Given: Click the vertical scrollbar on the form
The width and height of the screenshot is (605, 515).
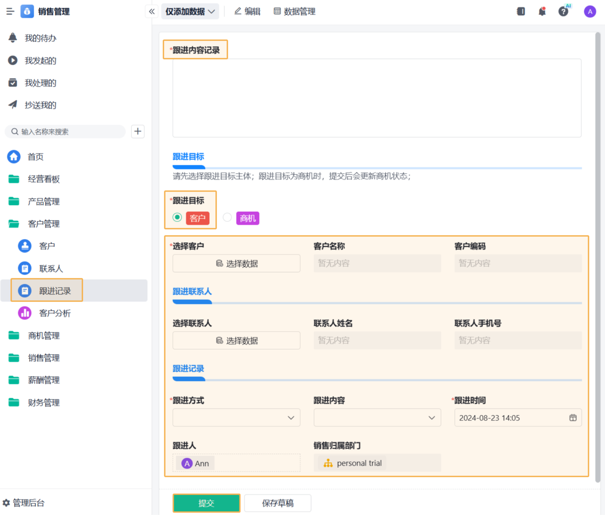Looking at the screenshot, I should pyautogui.click(x=597, y=252).
